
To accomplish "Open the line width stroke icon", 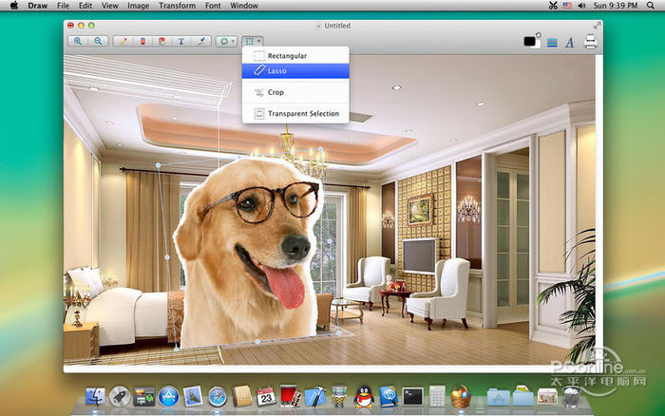I will pyautogui.click(x=552, y=43).
